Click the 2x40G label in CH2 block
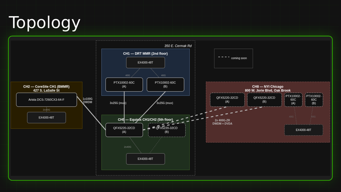Image resolution: width=341 pixels, height=192 pixels. point(46,110)
